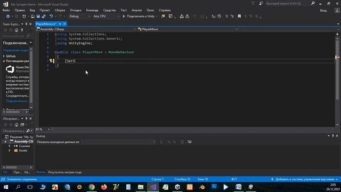Click the lightbulb quick actions icon on line 7
Image resolution: width=341 pixels, height=192 pixels.
[x=51, y=61]
